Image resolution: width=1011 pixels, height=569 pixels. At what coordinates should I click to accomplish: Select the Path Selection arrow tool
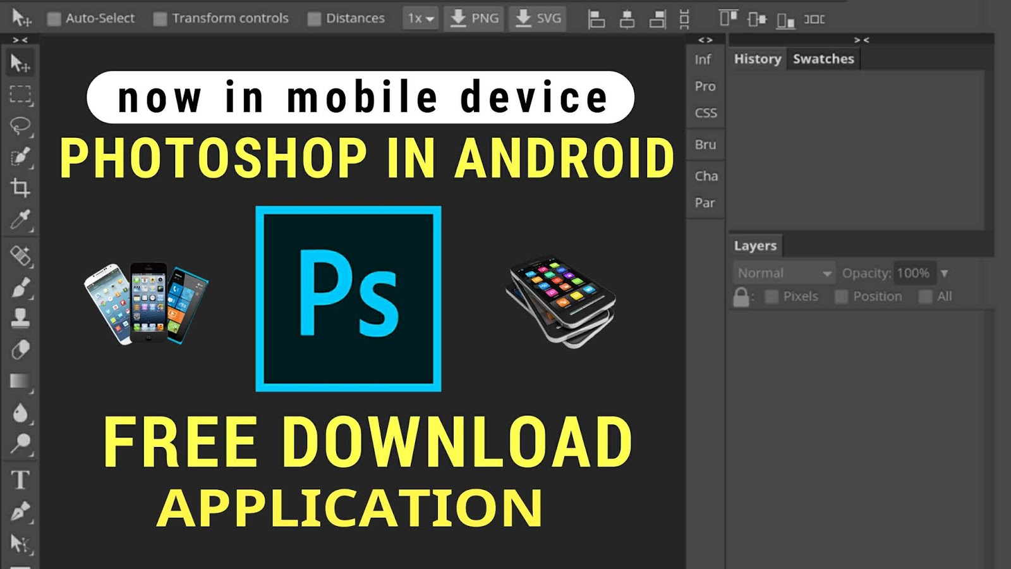point(20,543)
